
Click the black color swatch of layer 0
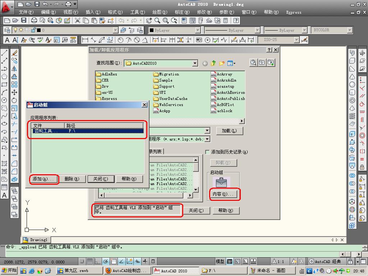[39, 30]
